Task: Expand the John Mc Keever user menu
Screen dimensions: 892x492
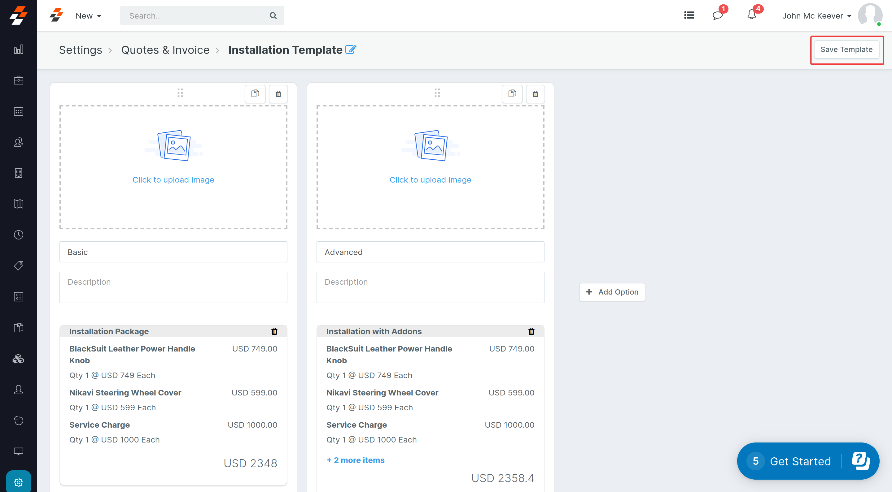Action: point(816,16)
